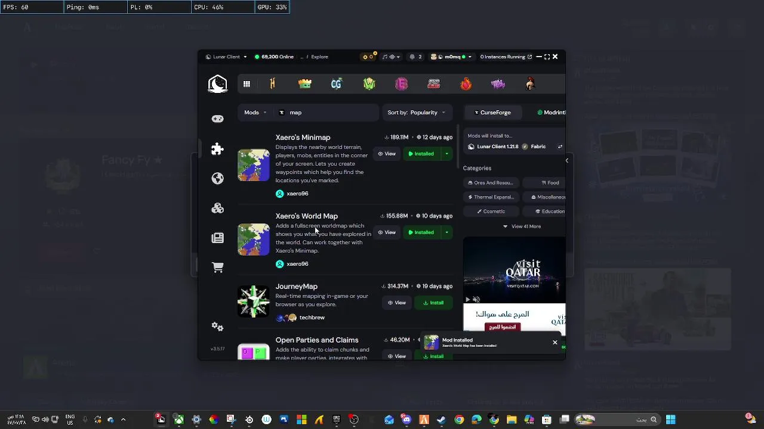
Task: Install JourneyMap mod
Action: pos(433,303)
